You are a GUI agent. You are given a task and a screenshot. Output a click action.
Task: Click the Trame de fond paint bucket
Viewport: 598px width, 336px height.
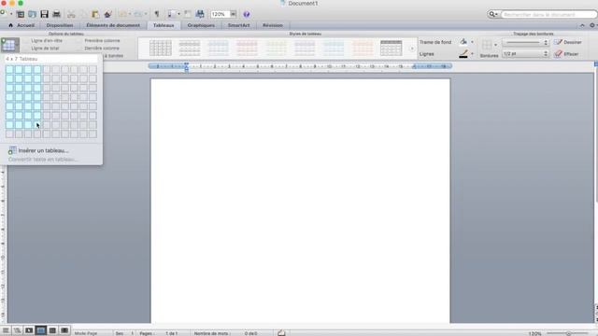[x=463, y=42]
